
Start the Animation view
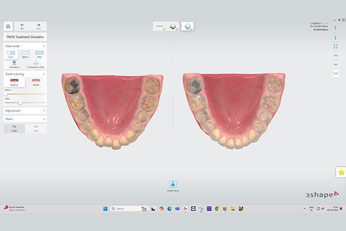pyautogui.click(x=14, y=64)
